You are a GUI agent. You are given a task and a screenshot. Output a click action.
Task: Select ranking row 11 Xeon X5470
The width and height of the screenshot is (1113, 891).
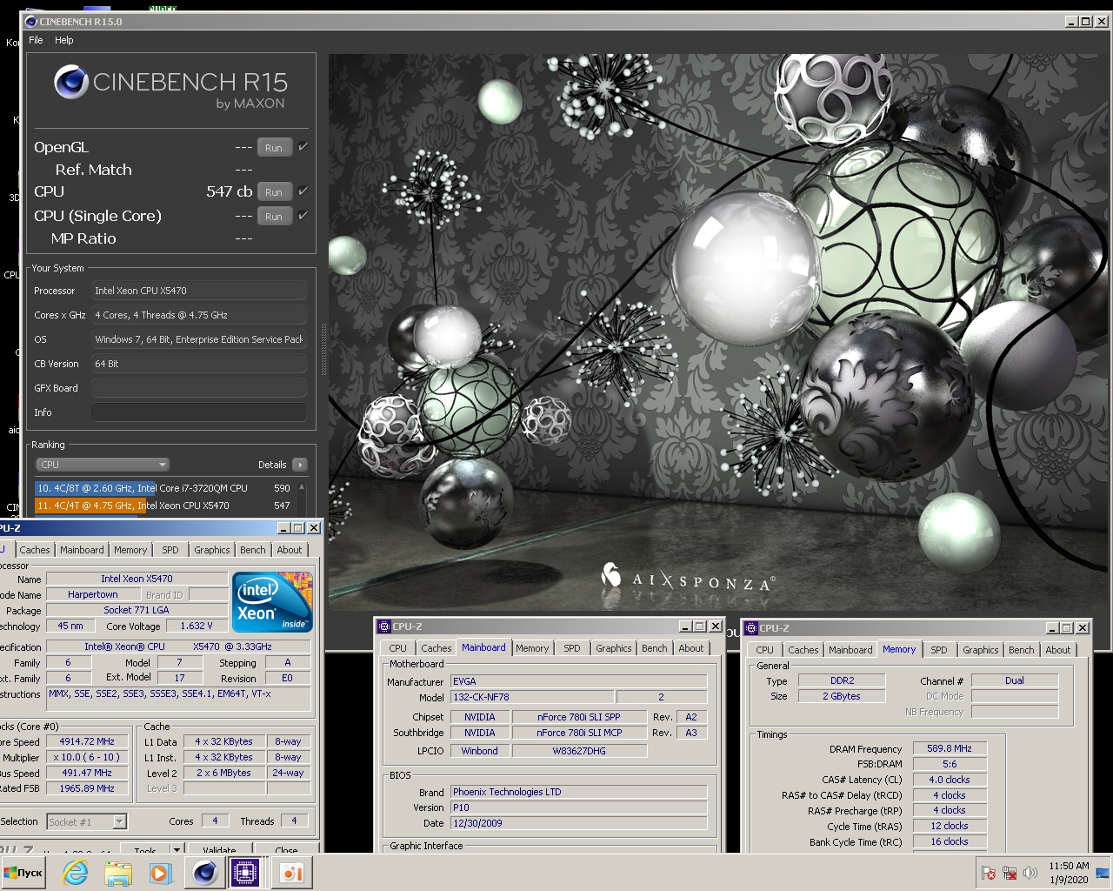click(163, 506)
